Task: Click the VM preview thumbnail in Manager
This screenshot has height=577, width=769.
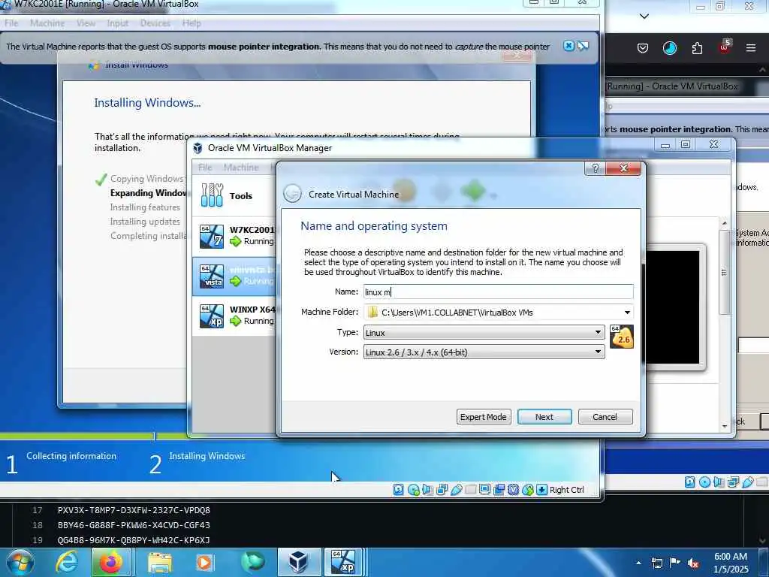Action: pos(672,307)
